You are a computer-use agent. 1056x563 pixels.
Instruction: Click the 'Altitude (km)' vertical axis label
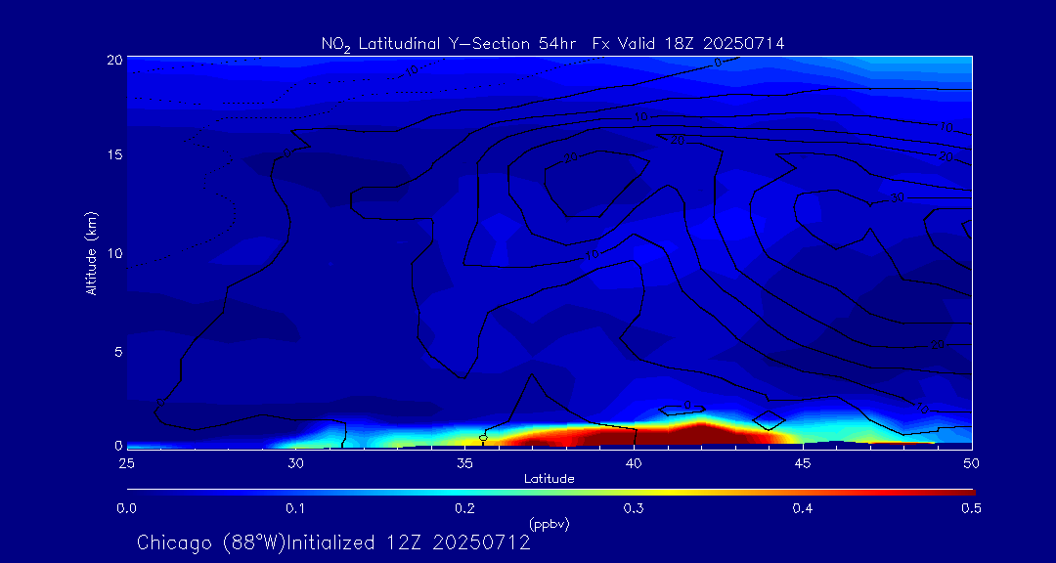90,252
